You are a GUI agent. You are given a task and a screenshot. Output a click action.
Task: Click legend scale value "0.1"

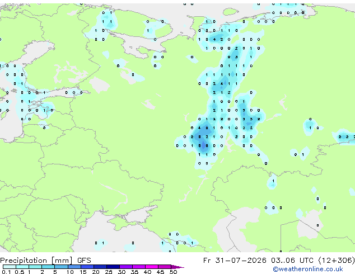point(6,272)
